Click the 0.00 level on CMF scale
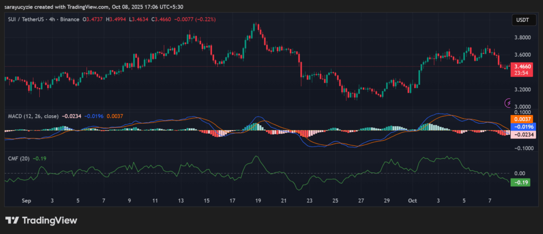 tap(519, 174)
